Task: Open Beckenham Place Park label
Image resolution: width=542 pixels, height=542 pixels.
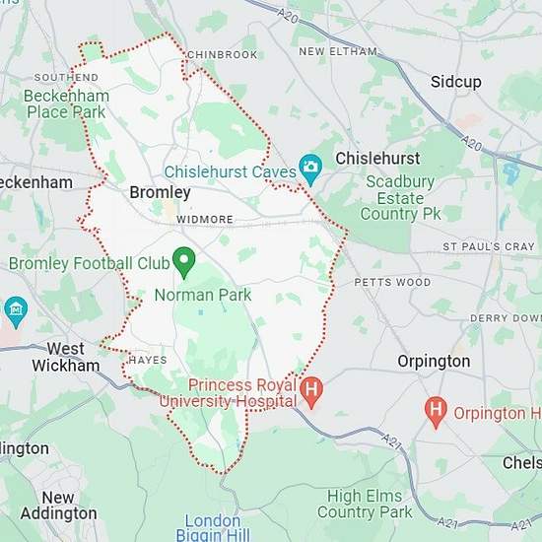Action: [66, 104]
